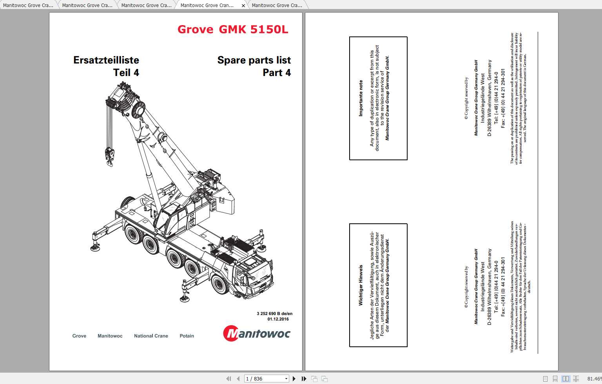Skip to the last page of the manual

coord(304,379)
